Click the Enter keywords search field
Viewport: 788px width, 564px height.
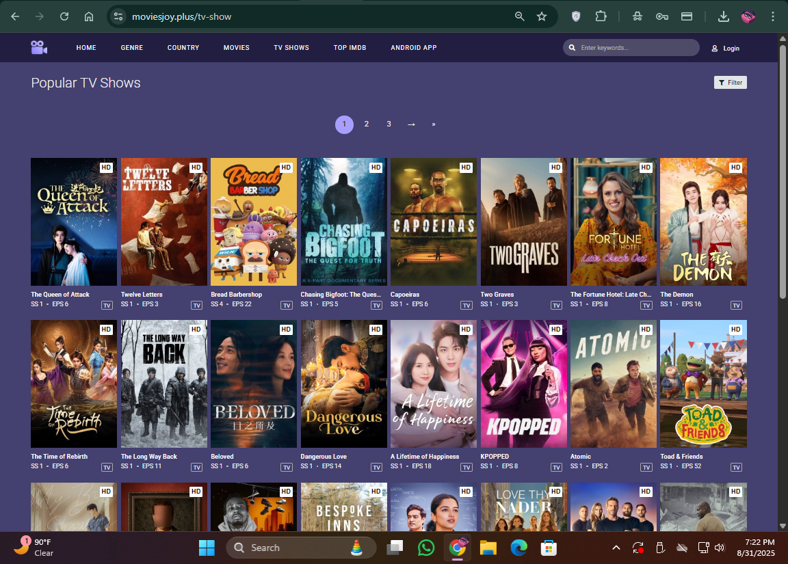tap(631, 48)
